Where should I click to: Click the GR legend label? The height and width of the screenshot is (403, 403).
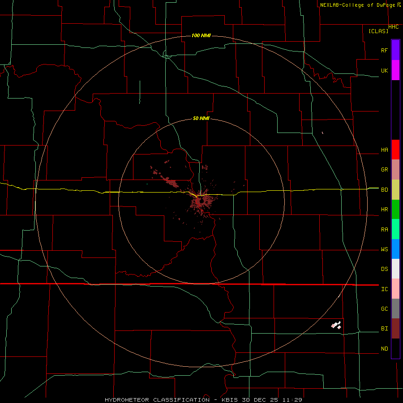pos(384,170)
